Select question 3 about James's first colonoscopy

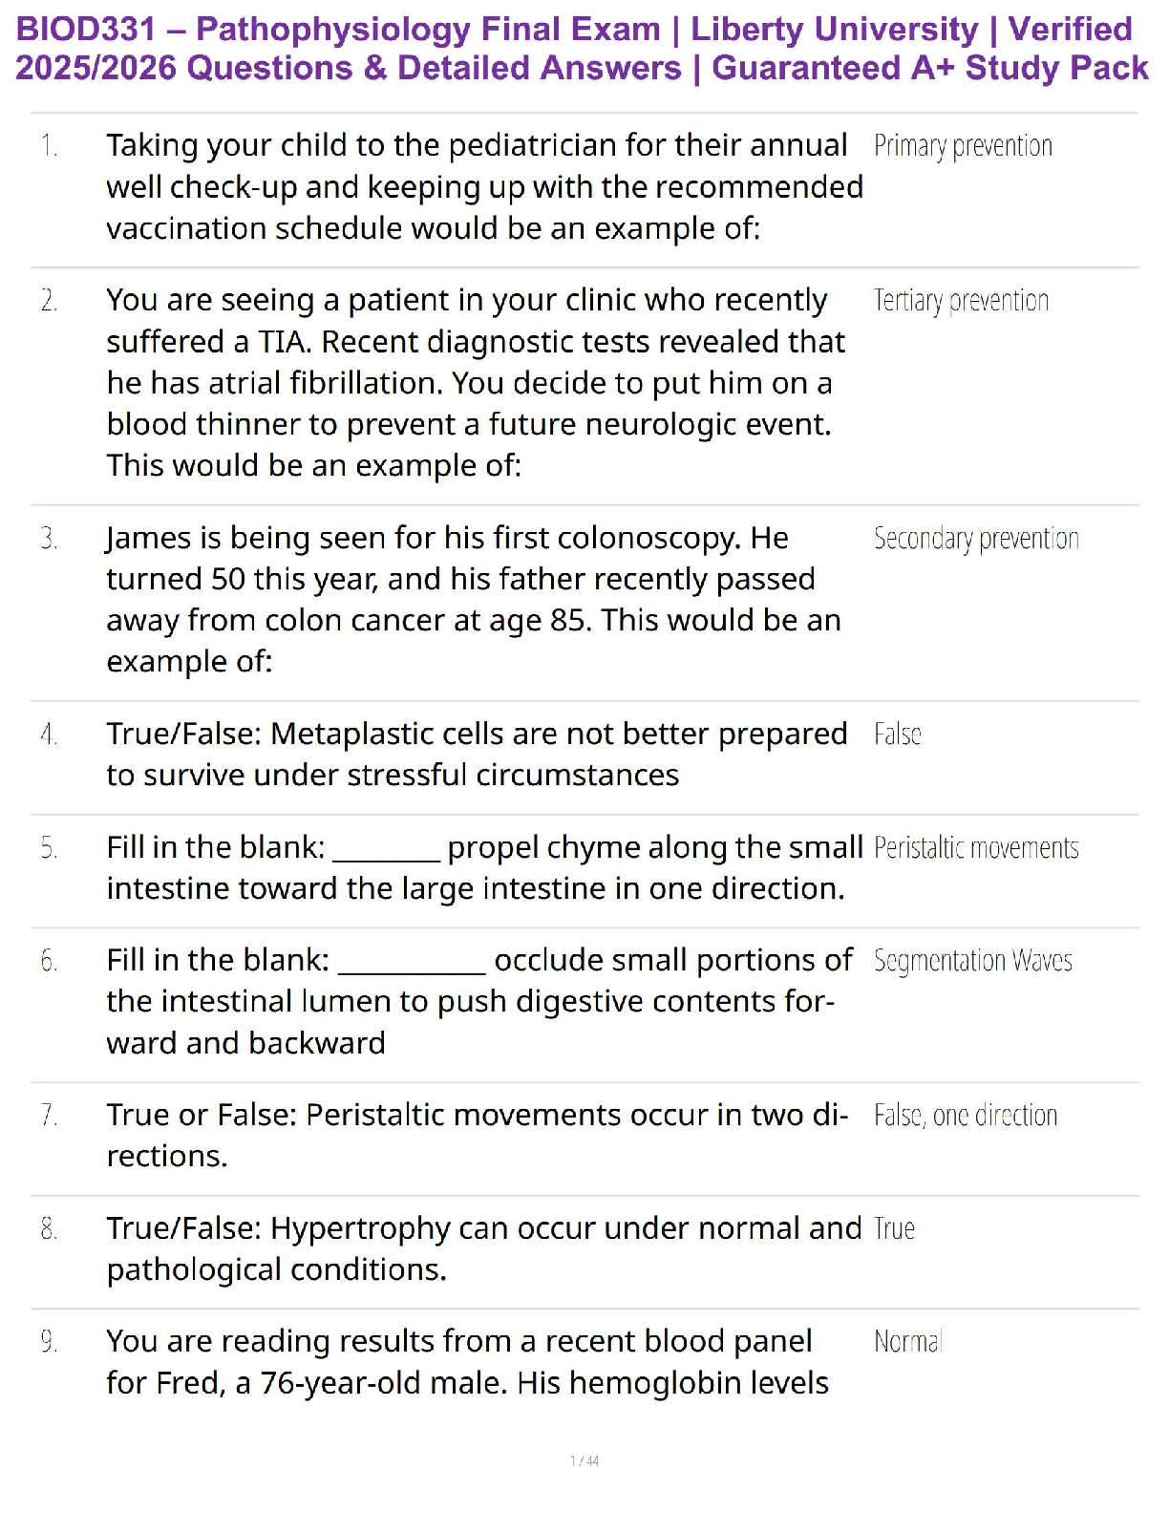coord(474,600)
